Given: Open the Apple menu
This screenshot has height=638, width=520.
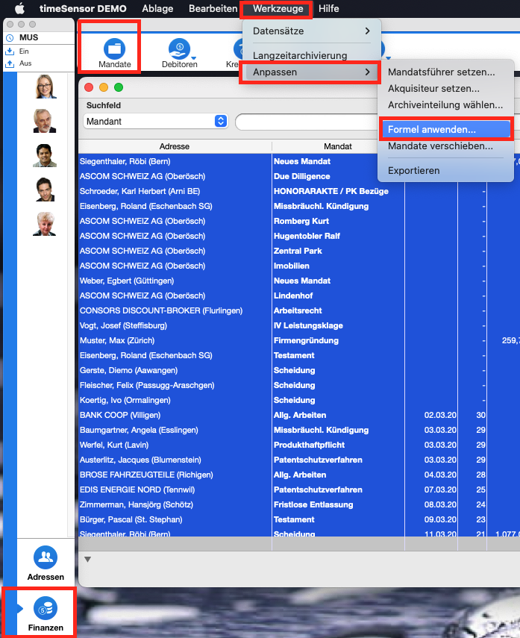Looking at the screenshot, I should (19, 8).
